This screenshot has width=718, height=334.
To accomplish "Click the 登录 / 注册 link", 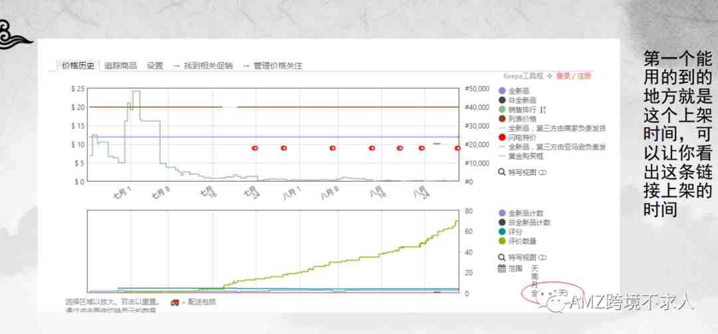I will (x=574, y=76).
